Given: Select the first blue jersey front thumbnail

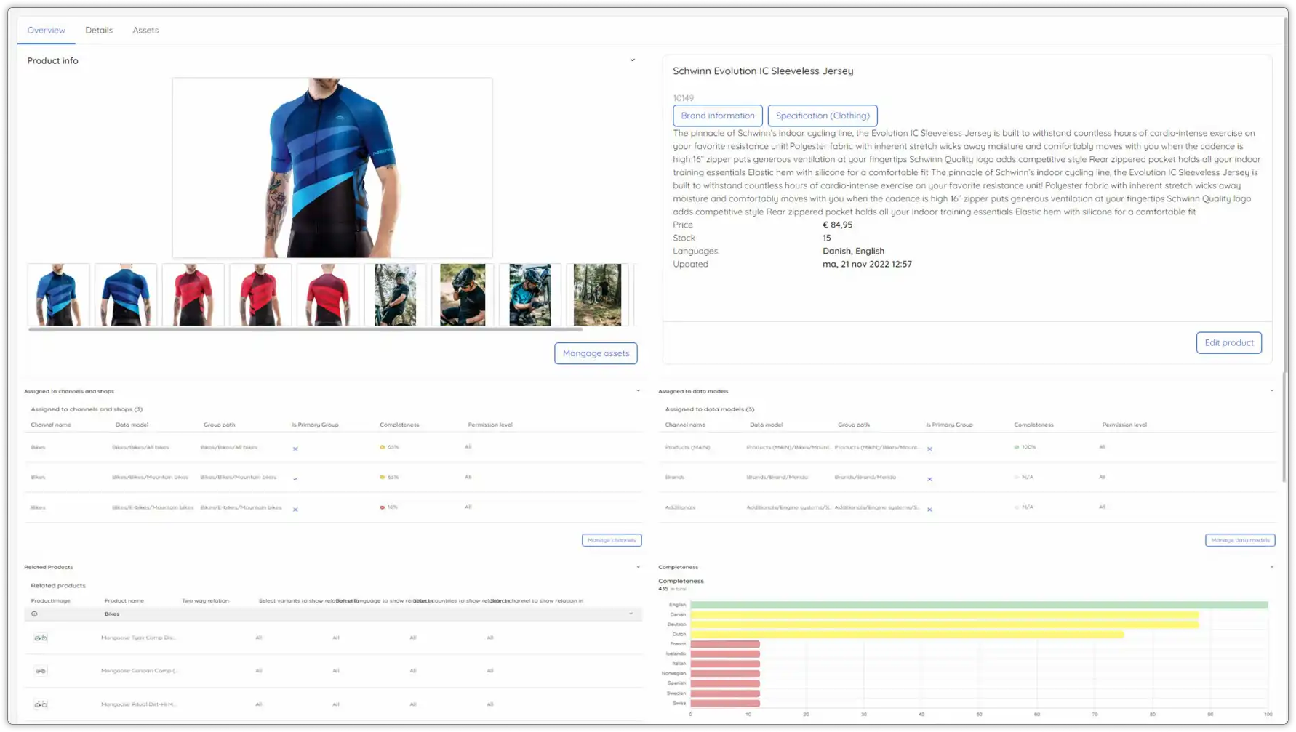Looking at the screenshot, I should pyautogui.click(x=59, y=294).
